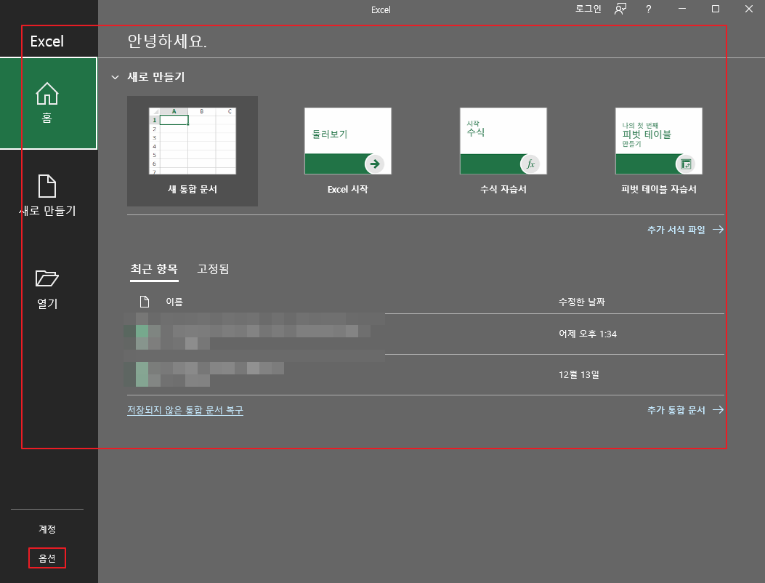Click the feedback person icon in title bar
This screenshot has height=583, width=765.
coord(620,9)
